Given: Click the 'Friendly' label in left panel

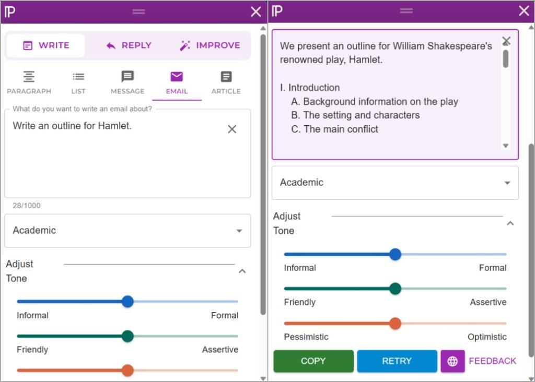Looking at the screenshot, I should click(x=32, y=350).
